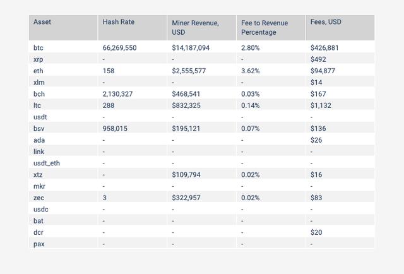
Task: Select the eth miner revenue $2,555,577
Action: tap(189, 71)
